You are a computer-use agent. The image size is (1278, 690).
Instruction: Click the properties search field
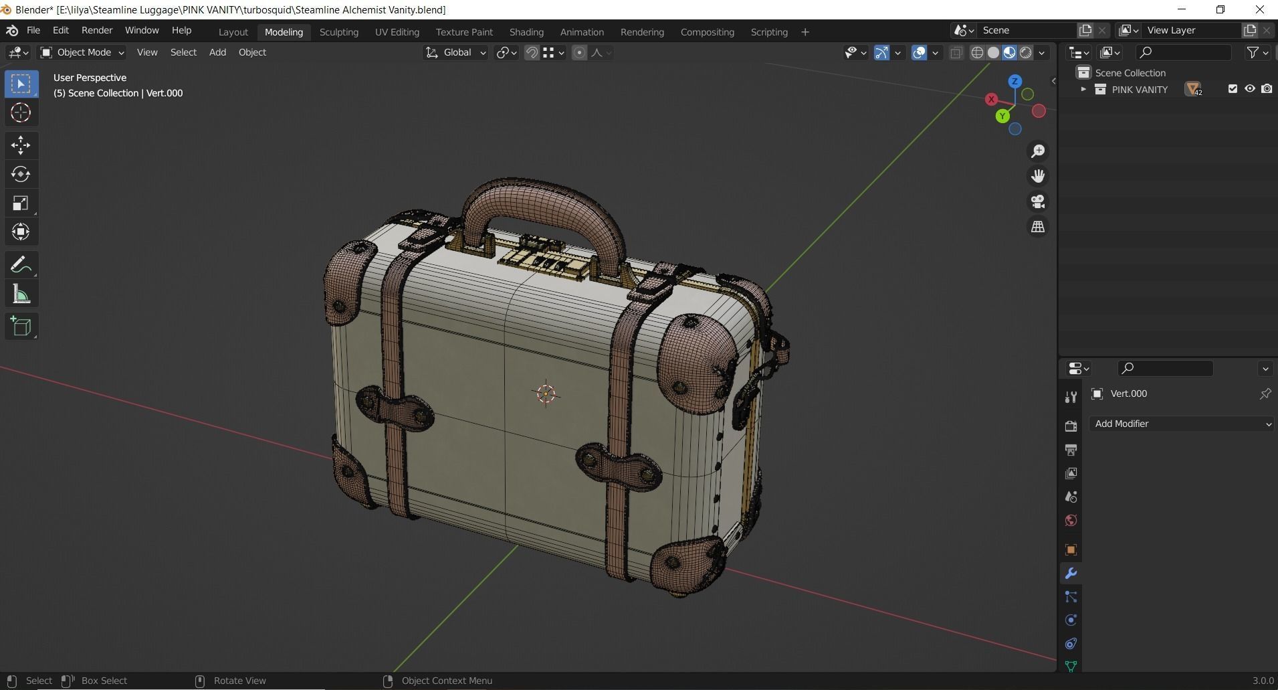[x=1165, y=369]
